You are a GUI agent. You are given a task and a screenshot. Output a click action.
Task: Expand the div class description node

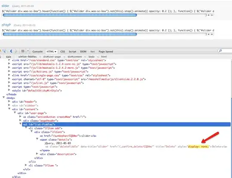pyautogui.click(x=37, y=153)
